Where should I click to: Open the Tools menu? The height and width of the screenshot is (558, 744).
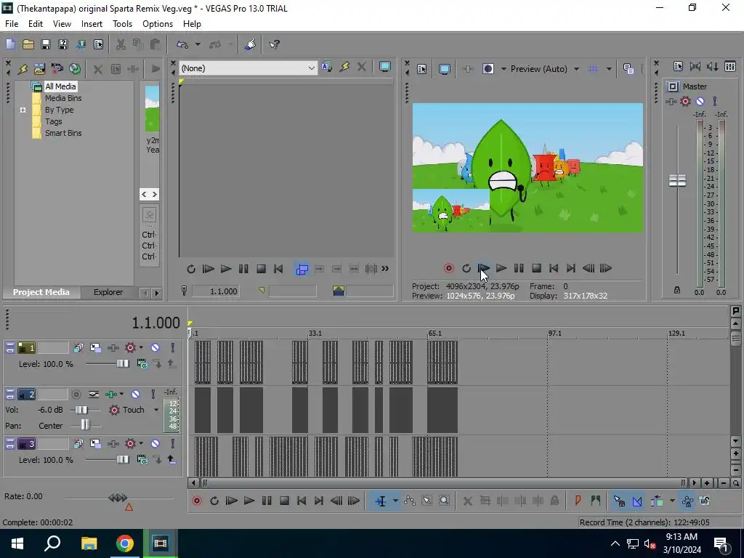click(122, 24)
